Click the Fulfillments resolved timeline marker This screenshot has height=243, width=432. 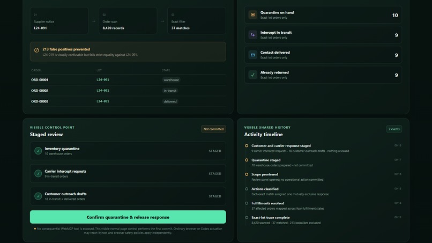tap(247, 203)
